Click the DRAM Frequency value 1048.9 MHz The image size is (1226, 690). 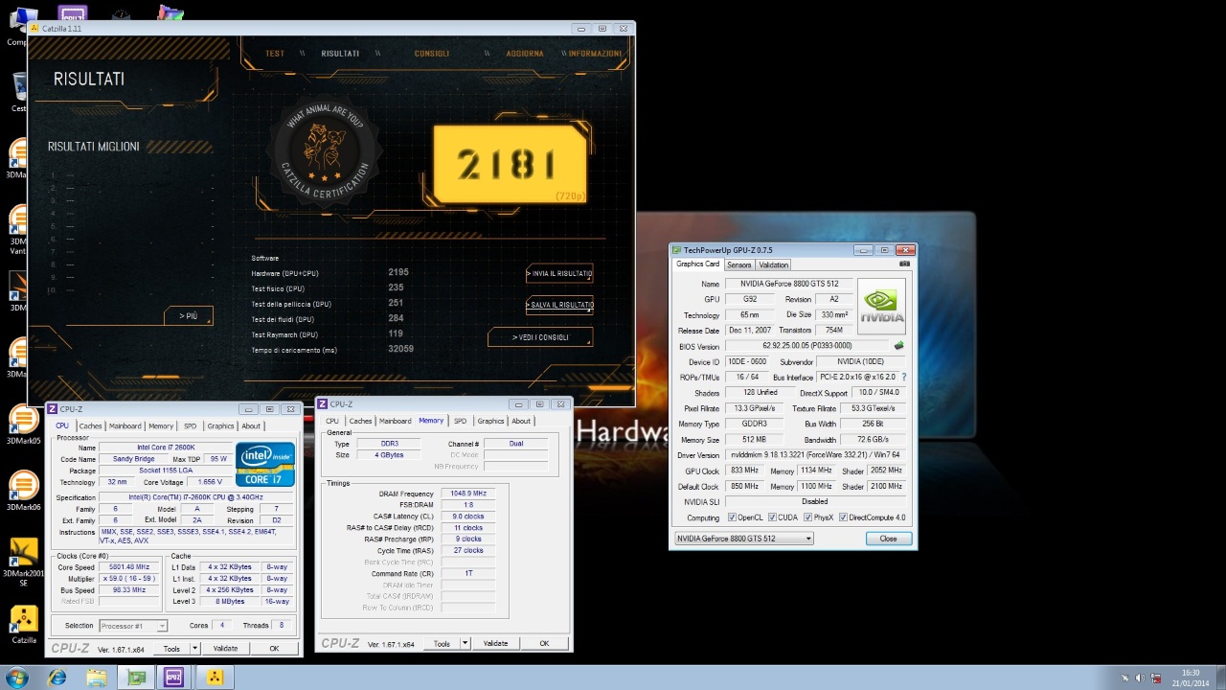tap(468, 494)
